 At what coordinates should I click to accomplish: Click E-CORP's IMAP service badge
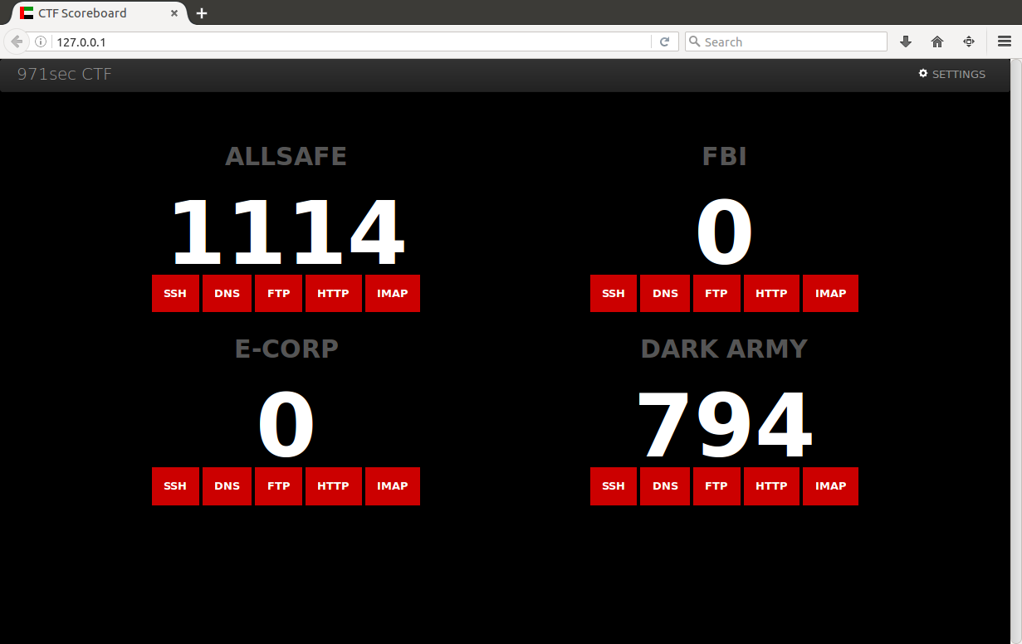point(392,486)
